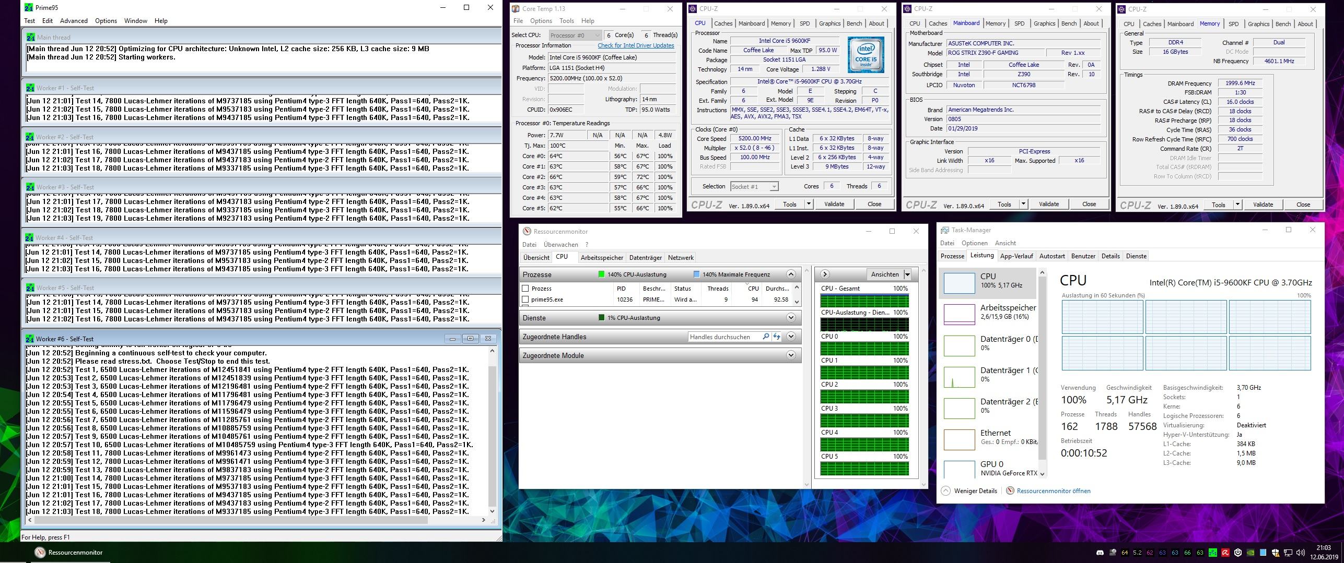Click the Prime95 title bar app icon

click(29, 7)
